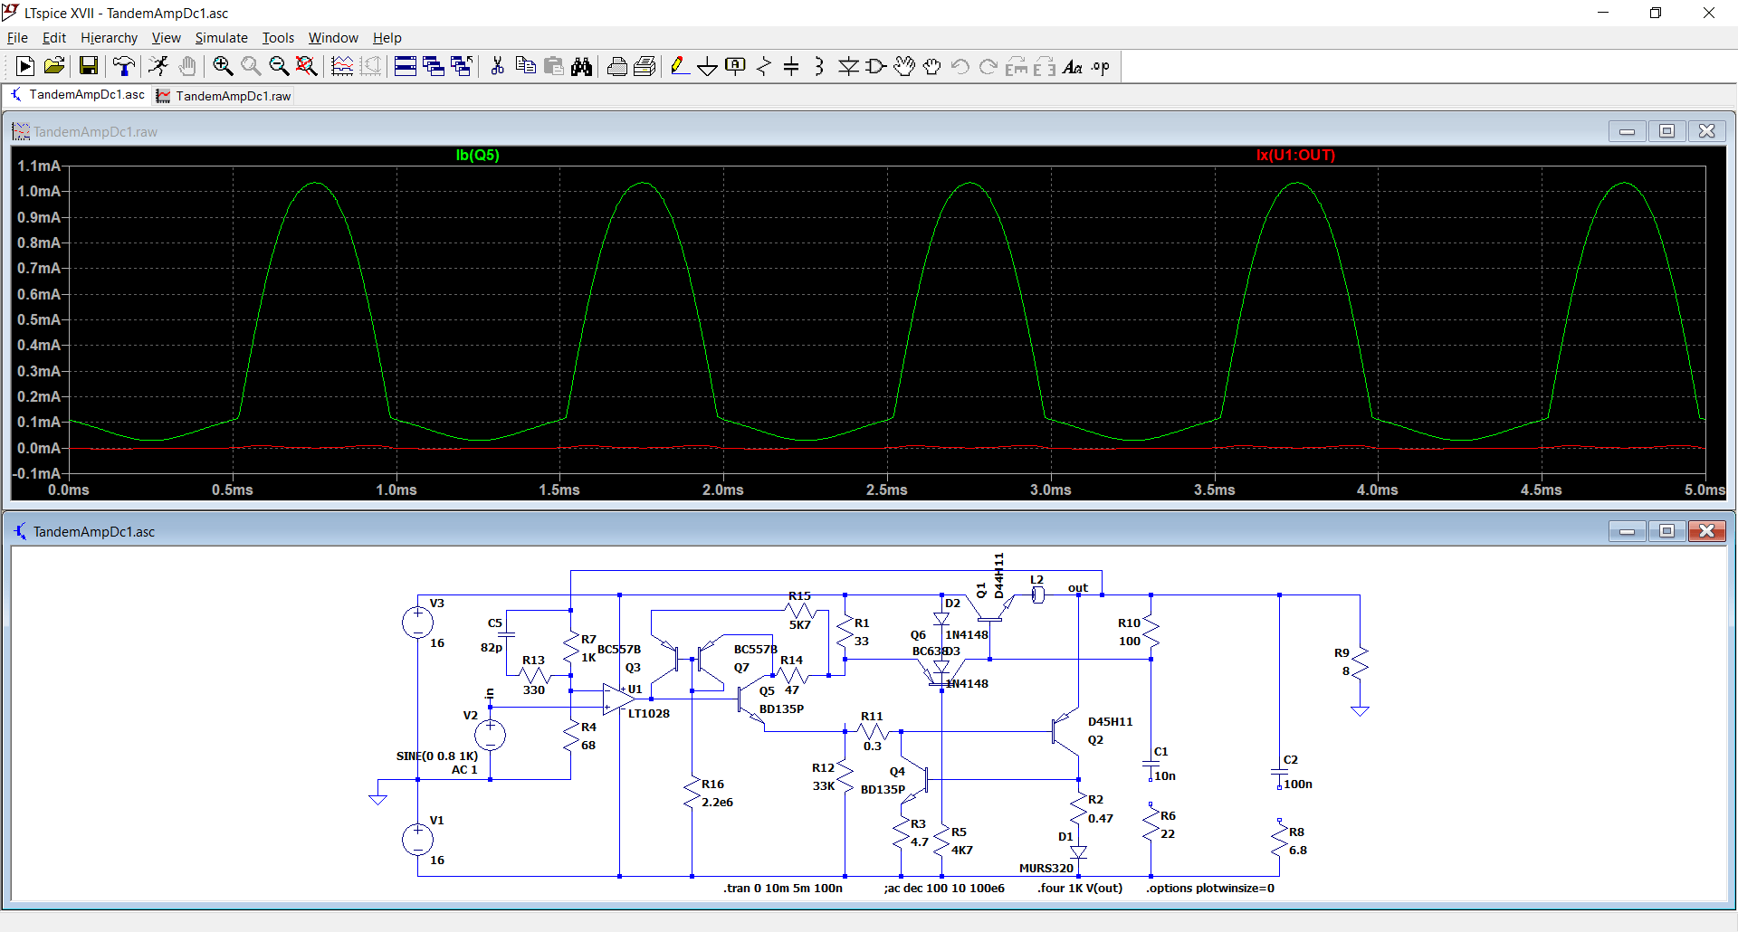Zoom out with the magnifier minus icon
This screenshot has height=932, width=1738.
coord(279,66)
